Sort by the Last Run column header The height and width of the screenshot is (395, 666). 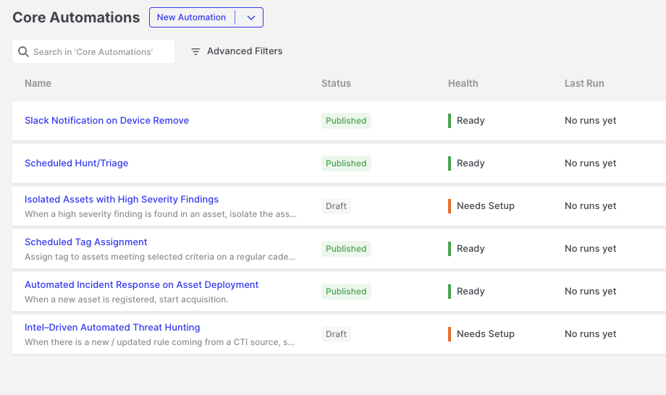click(584, 84)
